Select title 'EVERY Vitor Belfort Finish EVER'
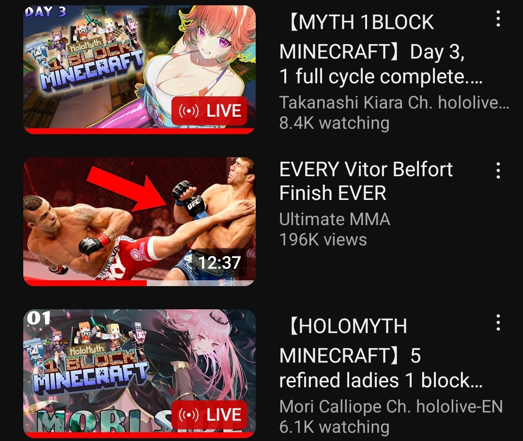The image size is (523, 441). click(366, 181)
